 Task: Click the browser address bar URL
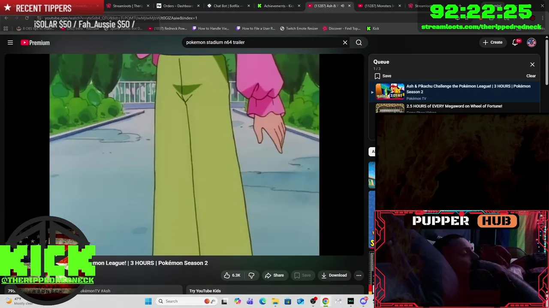121,18
